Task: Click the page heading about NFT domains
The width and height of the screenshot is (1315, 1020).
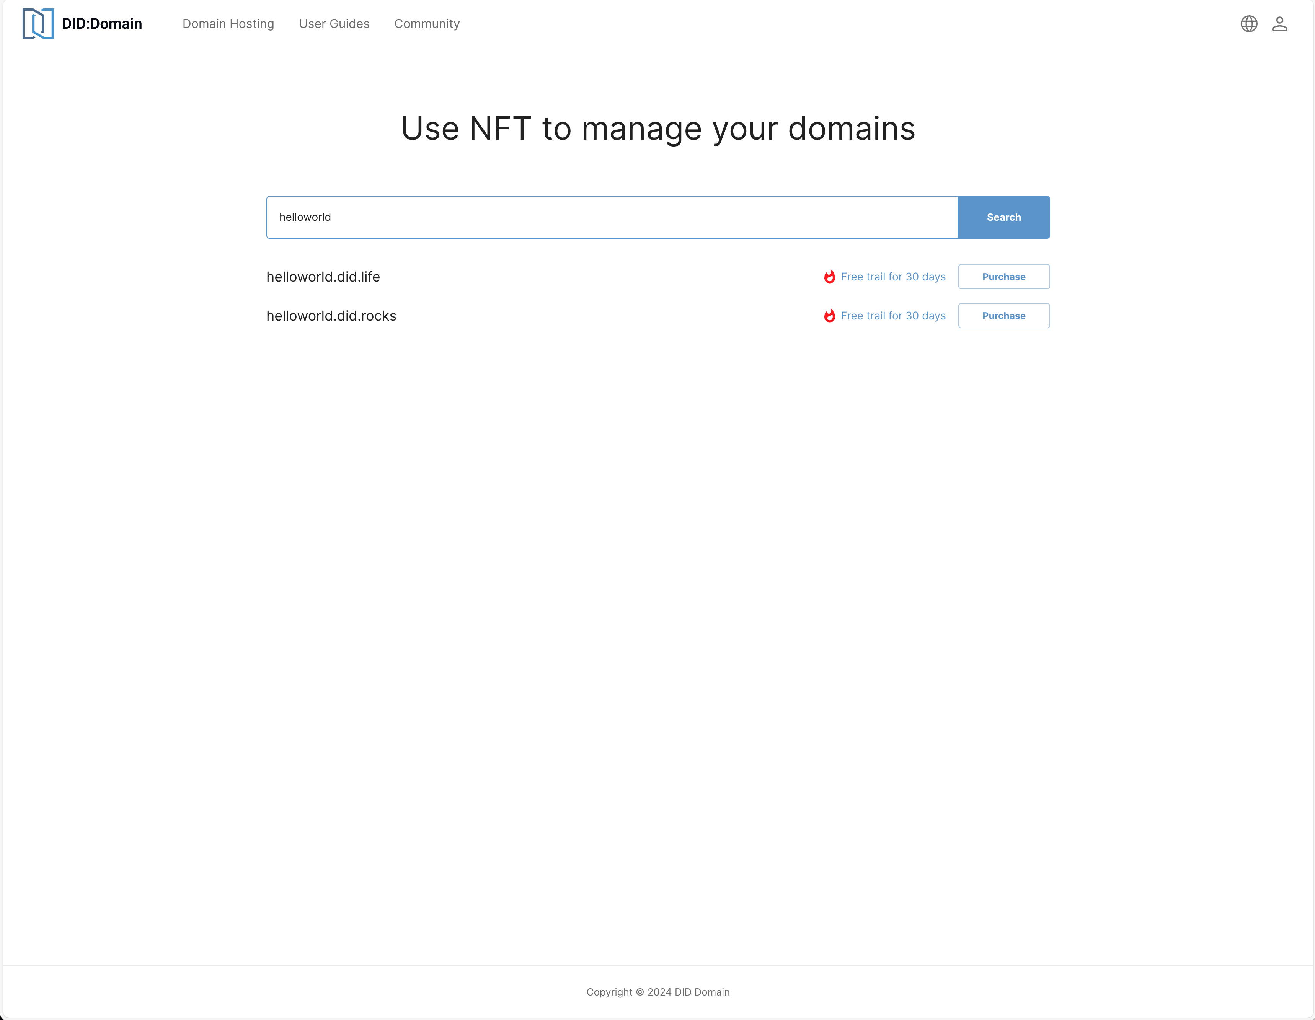Action: [x=657, y=129]
